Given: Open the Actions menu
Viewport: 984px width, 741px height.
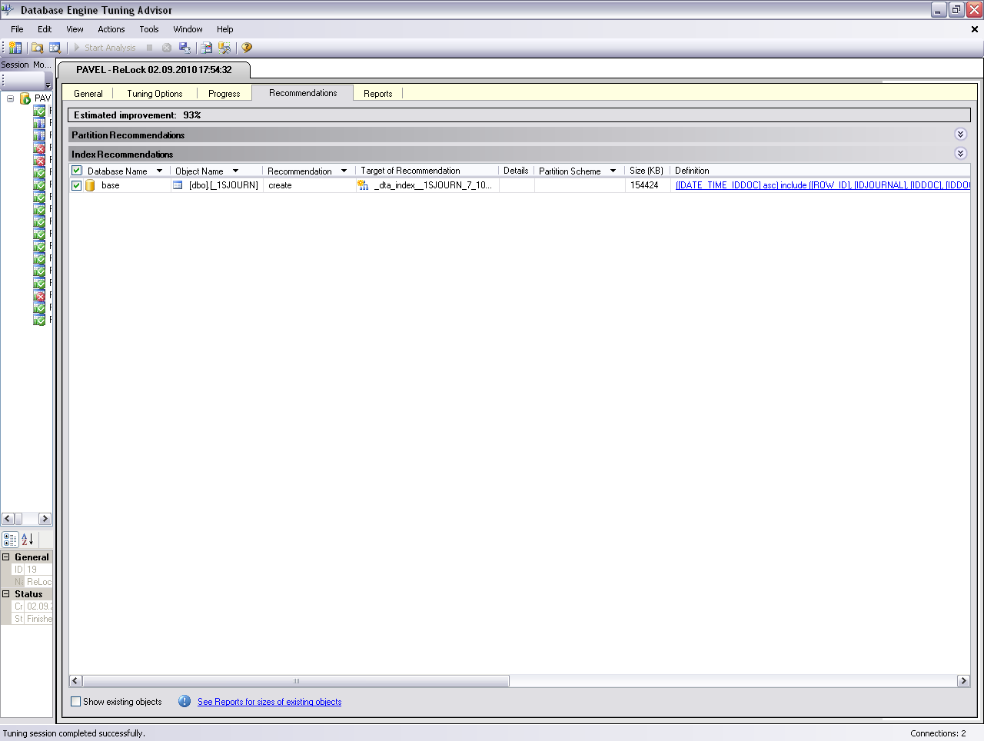Looking at the screenshot, I should 111,29.
